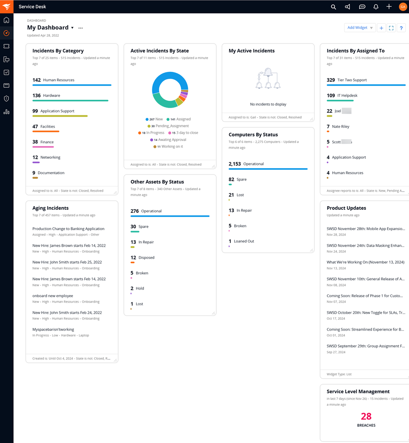
Task: Toggle the New segment in donut legend
Action: point(154,119)
